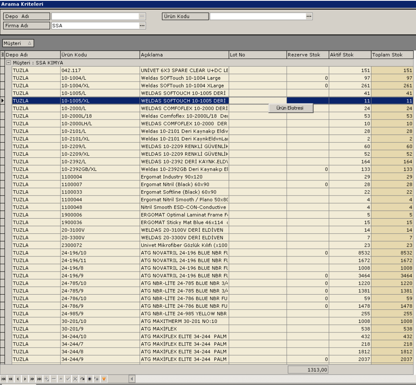Viewport: 416px width, 385px height.
Task: Click Toplam Stok value 2037
Action: [x=392, y=359]
